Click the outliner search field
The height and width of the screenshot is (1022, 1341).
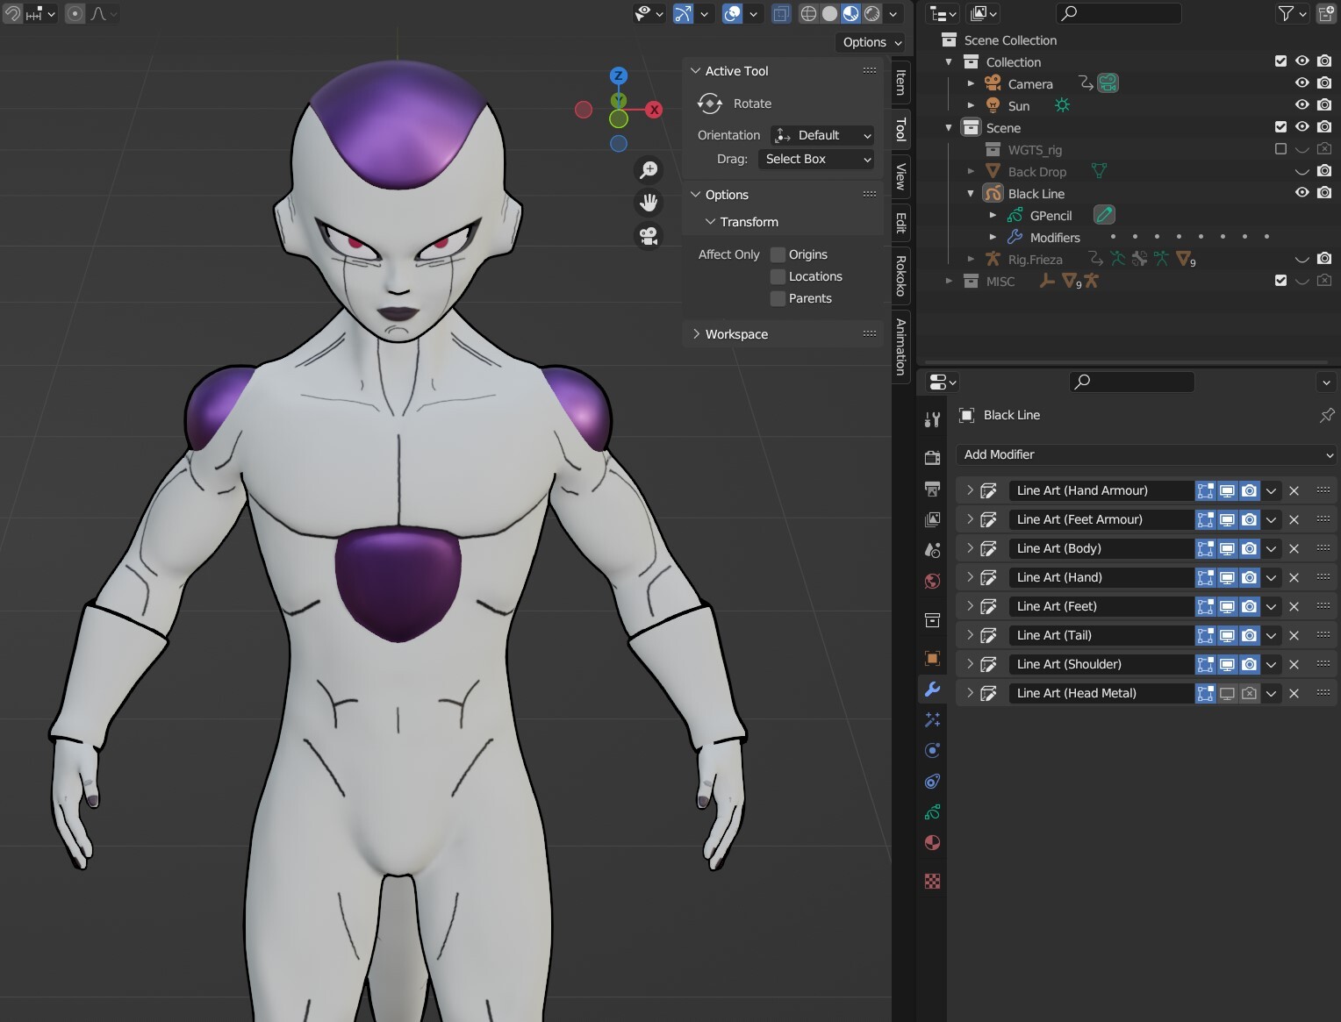[1119, 13]
